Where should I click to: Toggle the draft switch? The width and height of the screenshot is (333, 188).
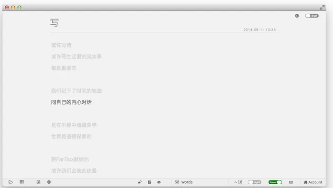coord(312,16)
